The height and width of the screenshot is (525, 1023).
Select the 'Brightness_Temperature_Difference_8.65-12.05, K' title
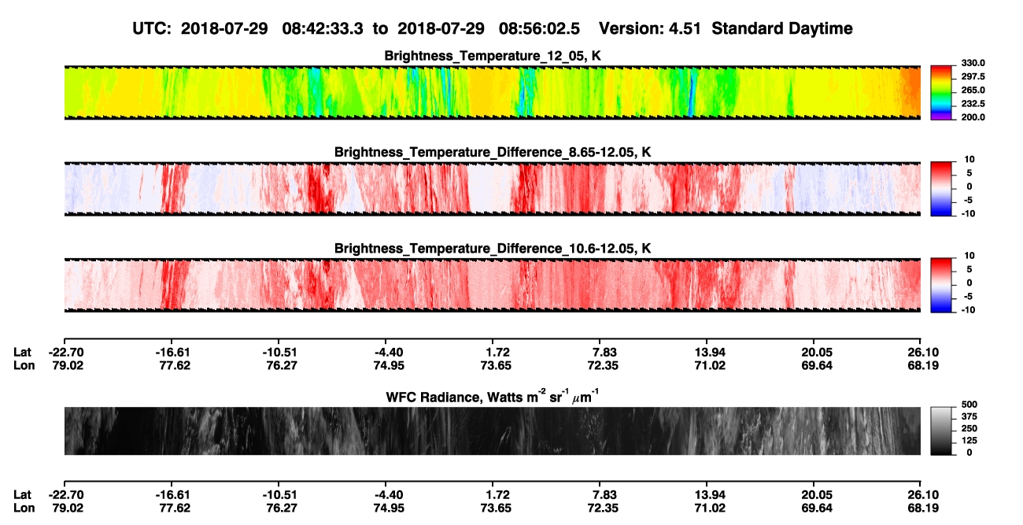click(493, 152)
